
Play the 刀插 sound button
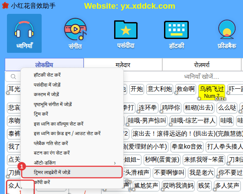coord(14,173)
